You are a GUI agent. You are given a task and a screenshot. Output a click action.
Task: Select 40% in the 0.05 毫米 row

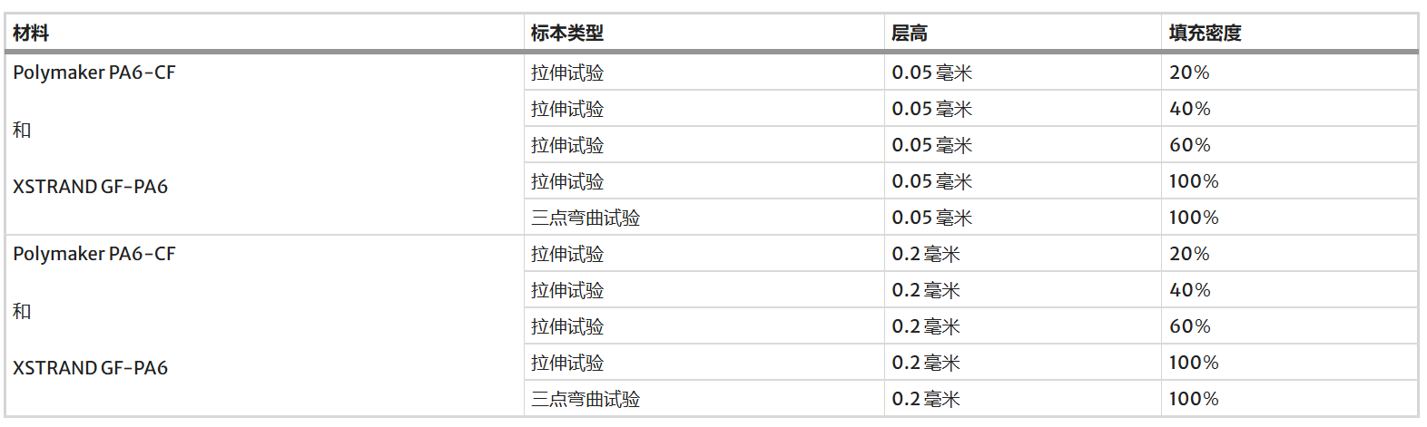point(1190,109)
